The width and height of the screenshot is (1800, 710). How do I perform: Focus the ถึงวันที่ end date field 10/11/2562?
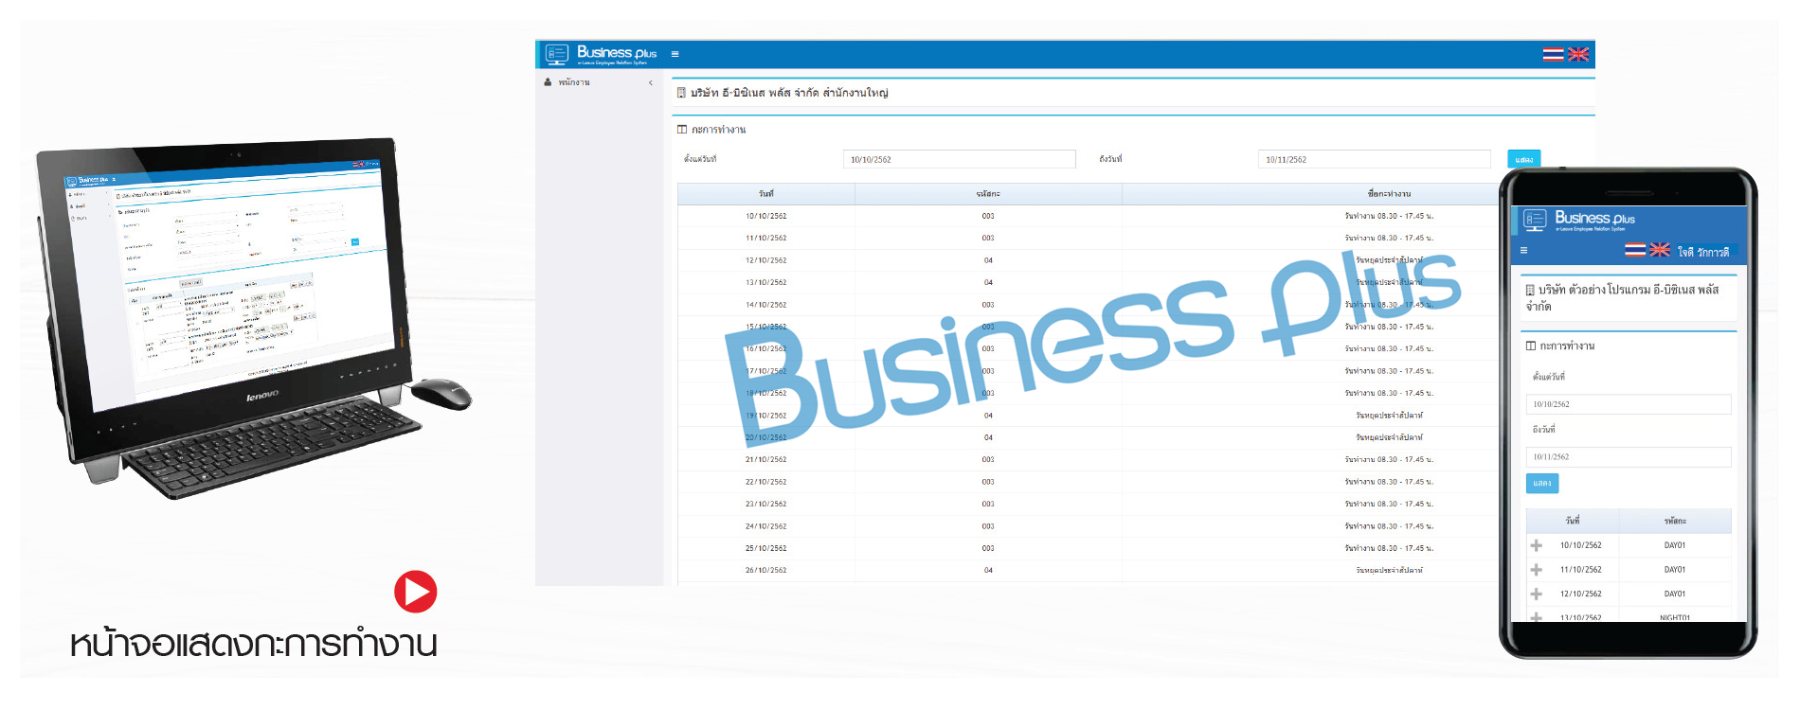click(1374, 159)
